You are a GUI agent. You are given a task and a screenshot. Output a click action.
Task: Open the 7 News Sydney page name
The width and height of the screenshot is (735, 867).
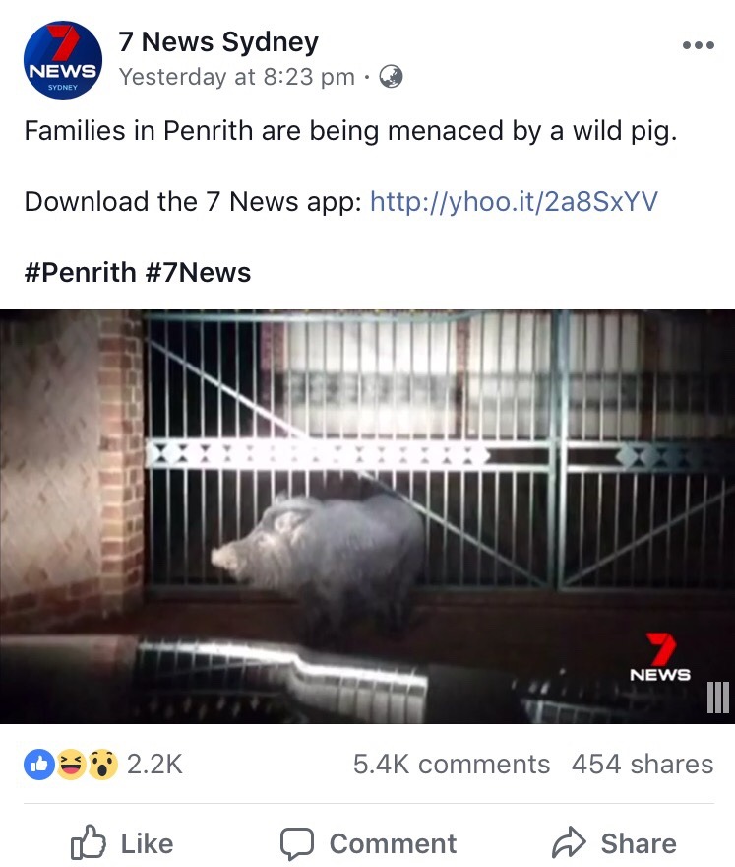point(218,42)
